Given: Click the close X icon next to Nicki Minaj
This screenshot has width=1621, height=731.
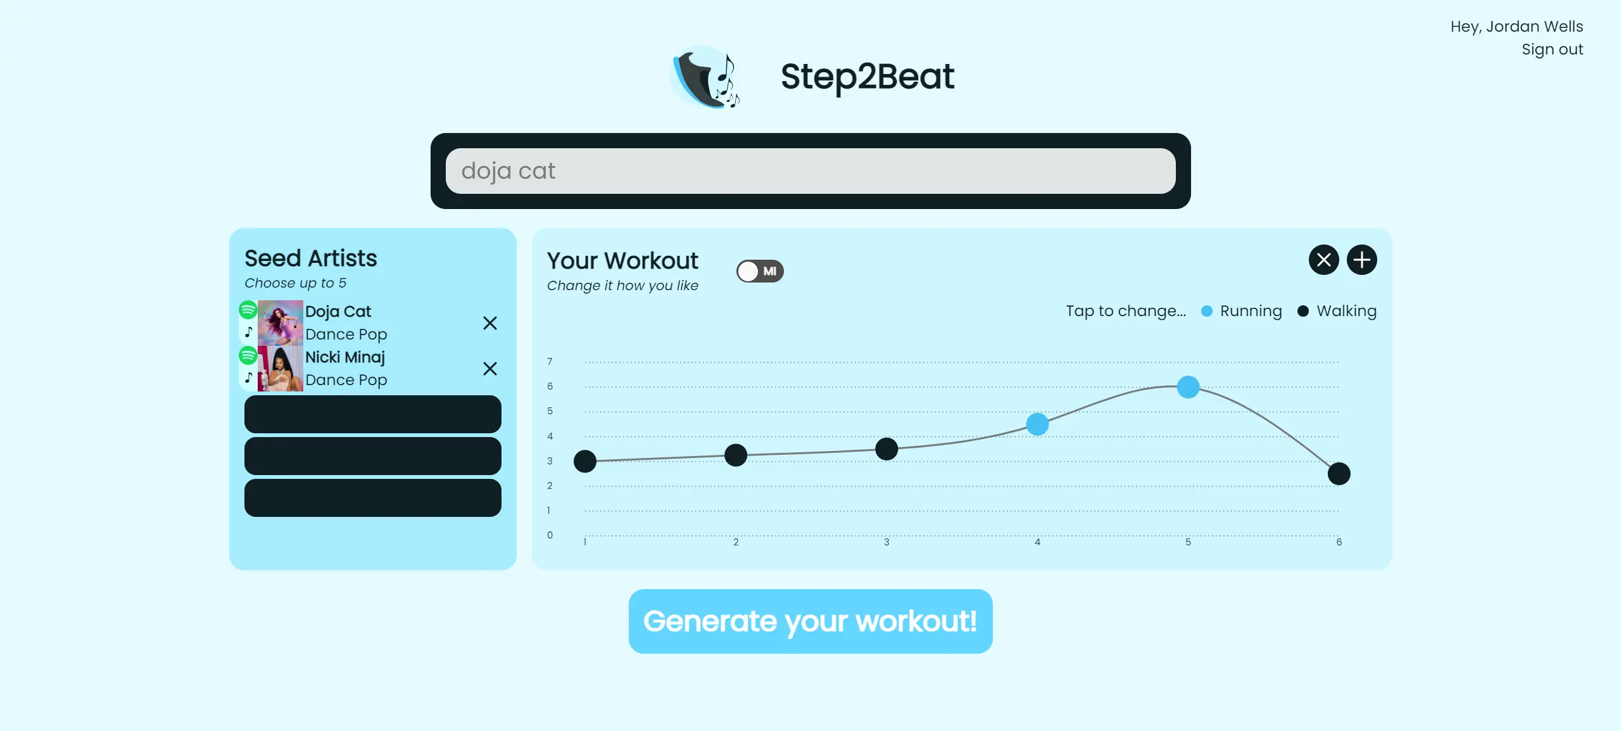Looking at the screenshot, I should pos(489,368).
